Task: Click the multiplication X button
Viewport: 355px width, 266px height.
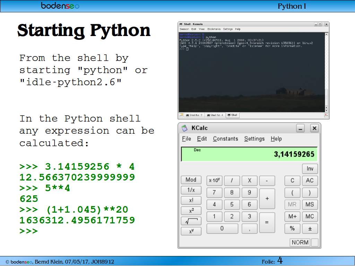Action: tap(250, 180)
